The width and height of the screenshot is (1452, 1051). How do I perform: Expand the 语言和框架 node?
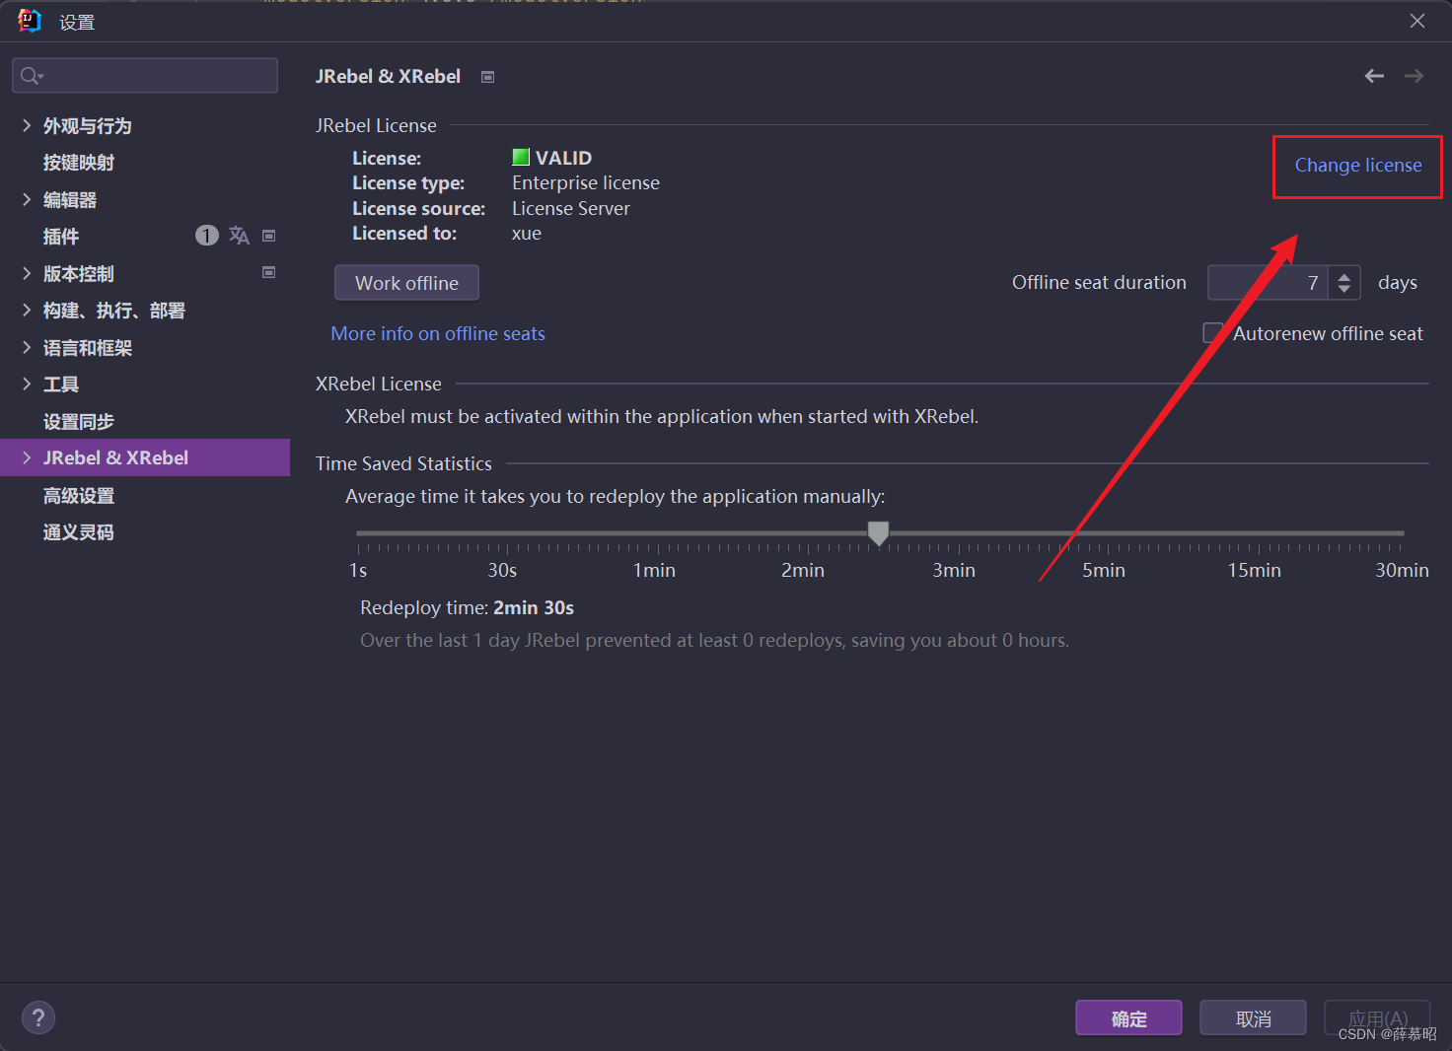tap(27, 347)
